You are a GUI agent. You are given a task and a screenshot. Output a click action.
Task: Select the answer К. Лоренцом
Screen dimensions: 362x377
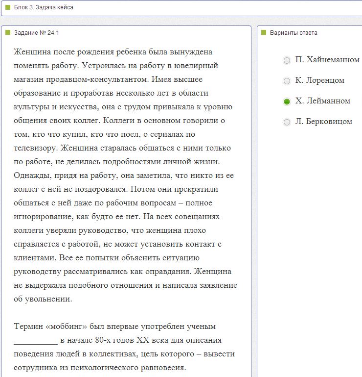click(x=287, y=81)
